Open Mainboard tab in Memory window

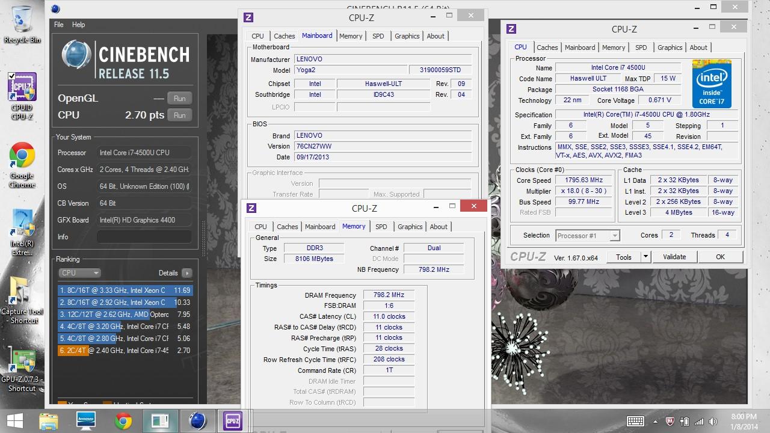coord(320,227)
